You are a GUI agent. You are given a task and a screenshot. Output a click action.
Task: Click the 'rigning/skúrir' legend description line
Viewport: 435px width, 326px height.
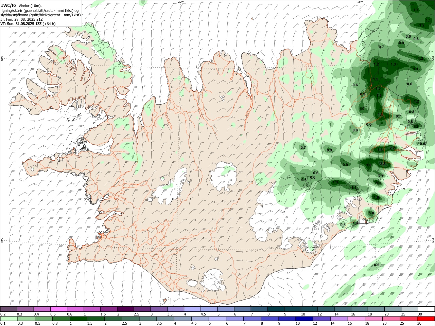click(39, 10)
